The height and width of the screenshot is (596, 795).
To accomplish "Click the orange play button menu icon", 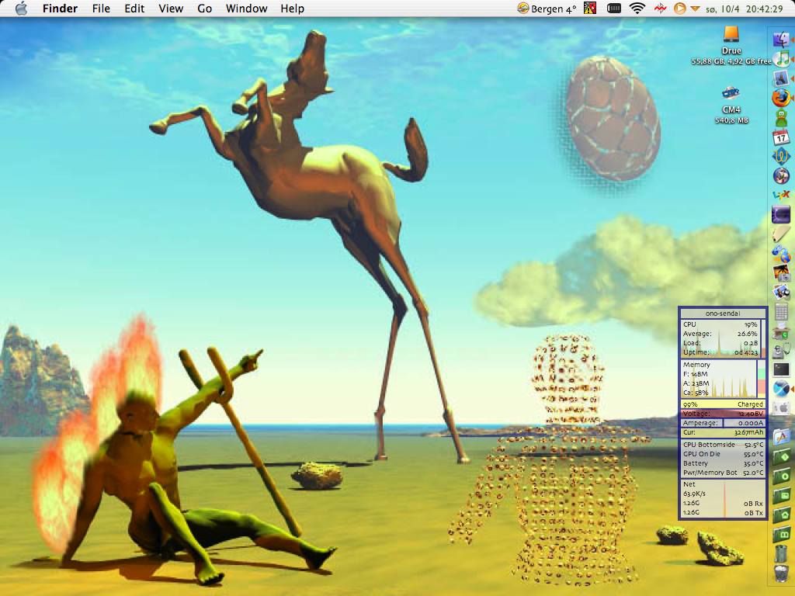I will [680, 8].
